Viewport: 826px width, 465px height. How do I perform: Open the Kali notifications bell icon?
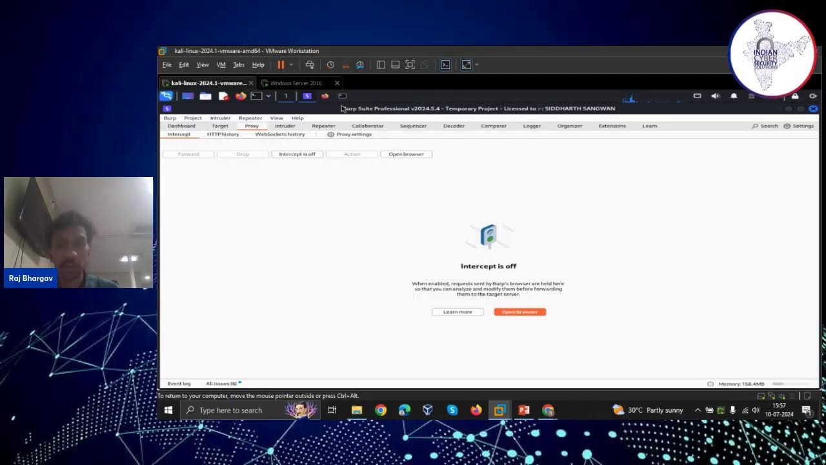734,96
